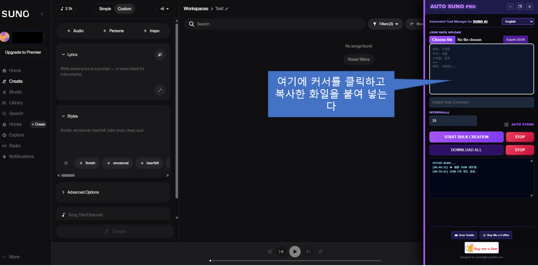538x266 pixels.
Task: Click the + Create button beside Hooks
Action: [x=38, y=124]
